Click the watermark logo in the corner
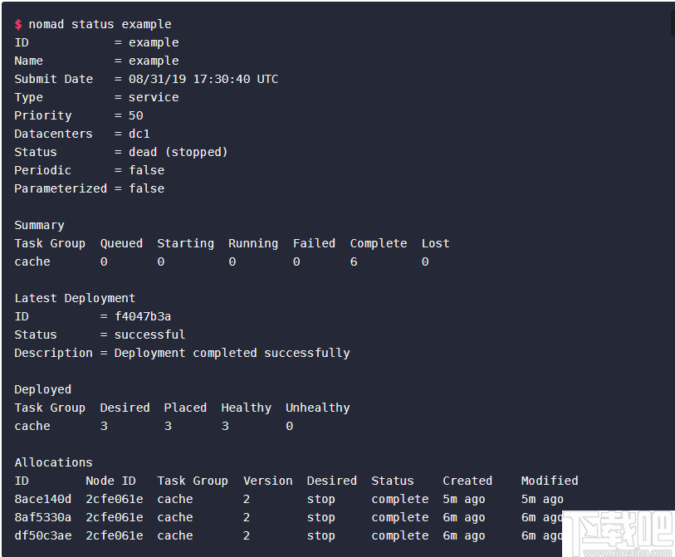This screenshot has width=675, height=557. click(619, 533)
